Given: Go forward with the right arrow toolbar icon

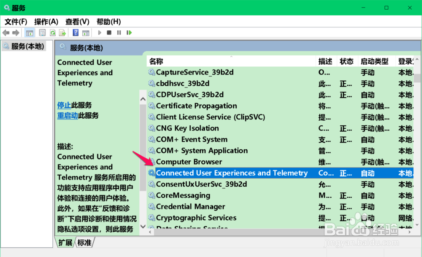Looking at the screenshot, I should tap(16, 33).
